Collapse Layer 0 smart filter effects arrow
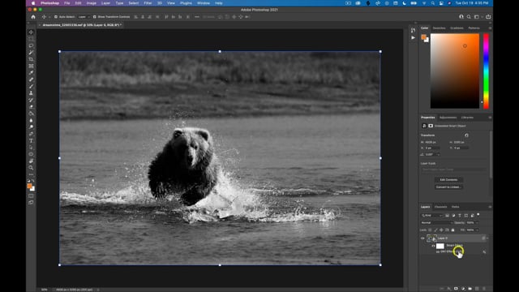 click(487, 238)
